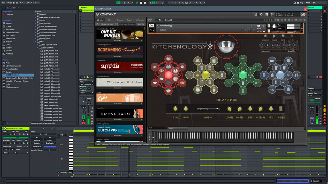
Task: Click the Instruments category icon in Ableton browser
Action: [4, 29]
